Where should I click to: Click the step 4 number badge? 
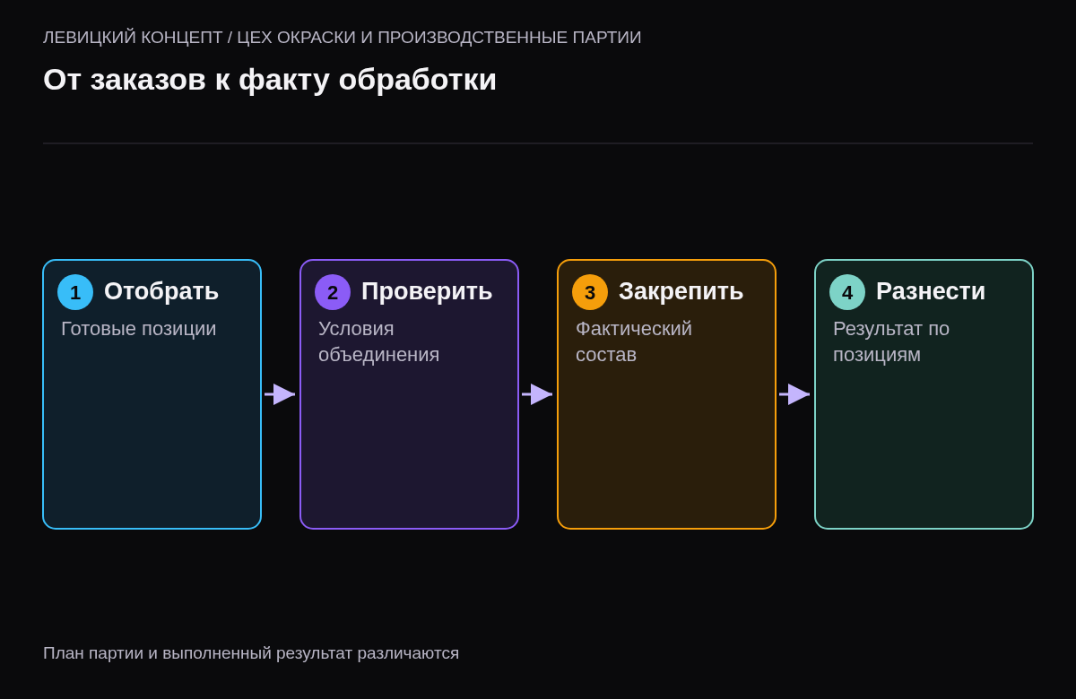847,292
